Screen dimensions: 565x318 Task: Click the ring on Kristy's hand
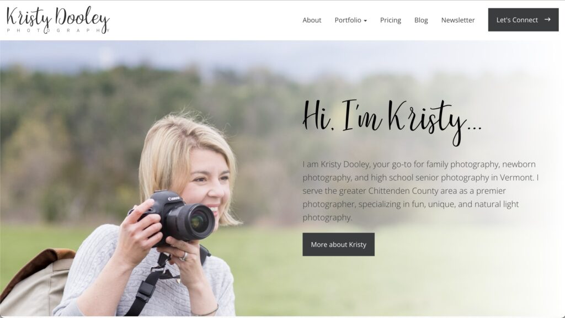point(184,256)
